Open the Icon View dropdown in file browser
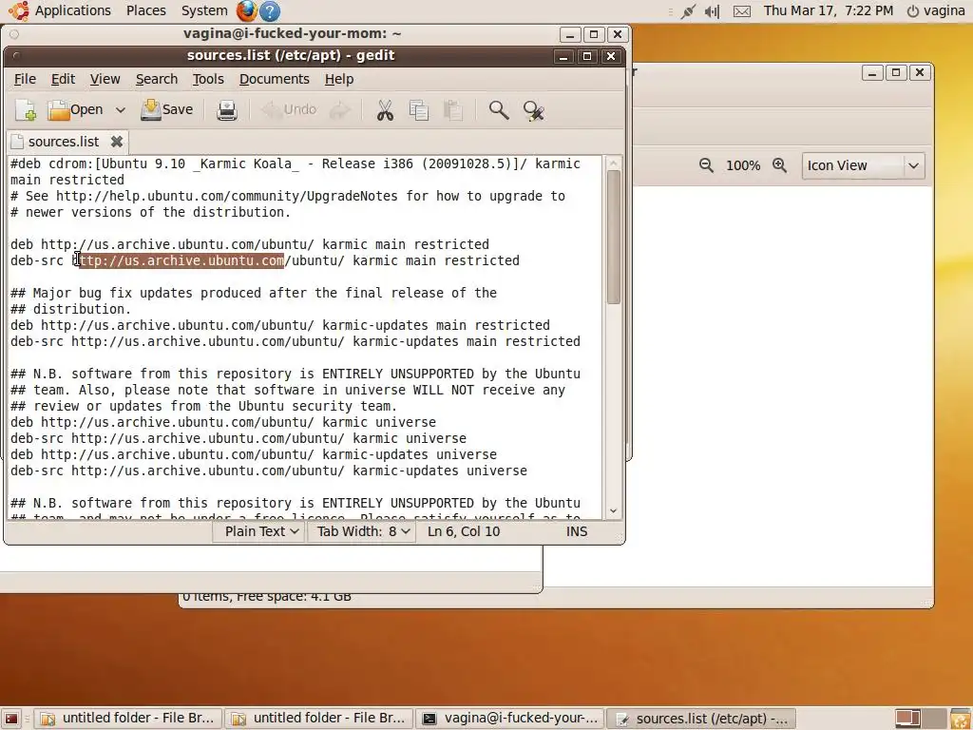973x730 pixels. [x=863, y=165]
